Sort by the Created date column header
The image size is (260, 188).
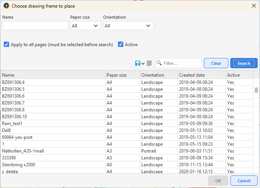point(202,75)
